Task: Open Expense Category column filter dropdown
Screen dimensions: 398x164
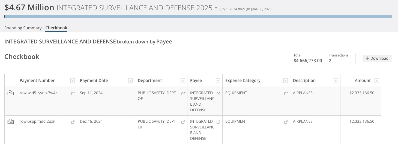Action: pyautogui.click(x=286, y=81)
